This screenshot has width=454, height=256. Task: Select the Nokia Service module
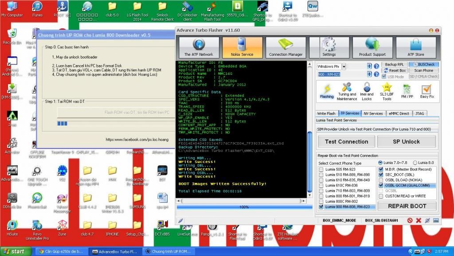[243, 47]
